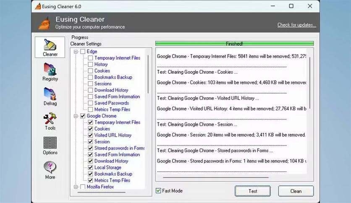Select Chrome's Local Storage label
Image resolution: width=351 pixels, height=203 pixels.
[x=107, y=167]
